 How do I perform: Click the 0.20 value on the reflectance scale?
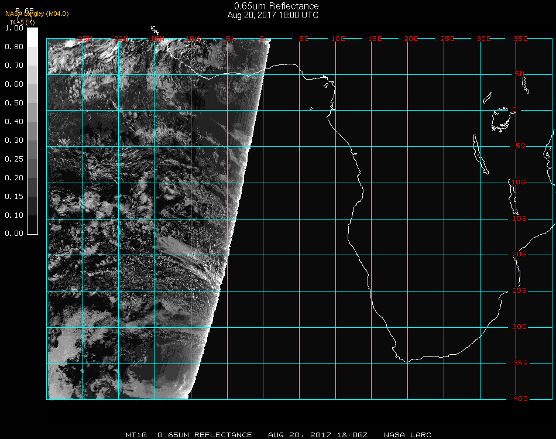click(14, 178)
